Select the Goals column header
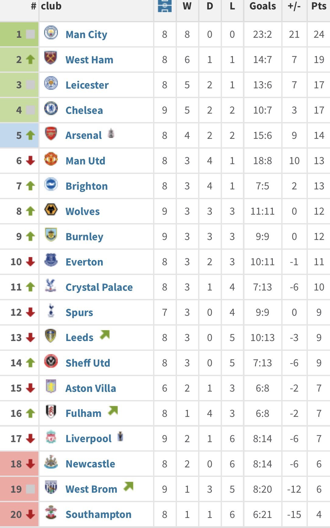 (x=263, y=6)
